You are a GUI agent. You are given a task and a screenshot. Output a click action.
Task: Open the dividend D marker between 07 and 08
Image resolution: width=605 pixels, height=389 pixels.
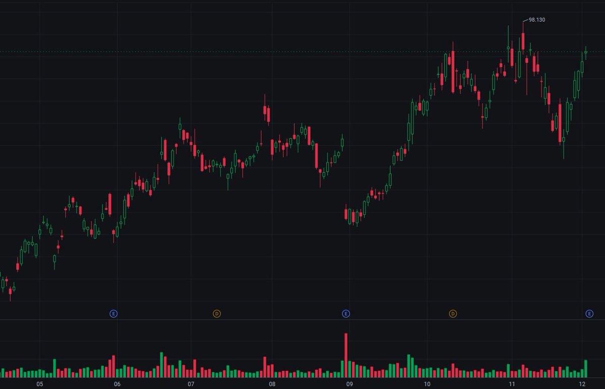(217, 314)
